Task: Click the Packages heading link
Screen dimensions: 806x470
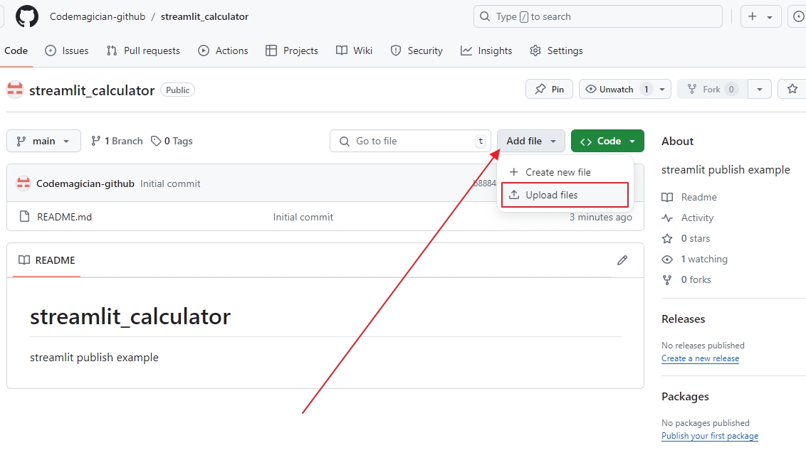Action: point(685,397)
